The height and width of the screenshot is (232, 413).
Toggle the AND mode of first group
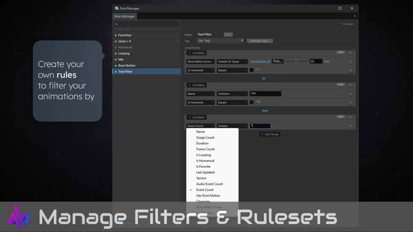click(x=340, y=53)
